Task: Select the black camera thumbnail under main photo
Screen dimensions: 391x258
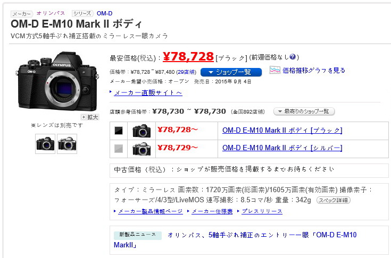Action: tap(45, 144)
